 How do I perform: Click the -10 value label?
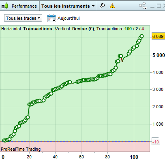click(x=156, y=142)
